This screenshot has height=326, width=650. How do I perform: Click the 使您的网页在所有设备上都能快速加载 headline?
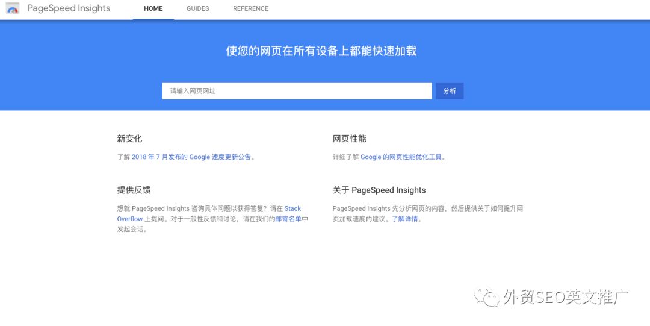tap(321, 51)
